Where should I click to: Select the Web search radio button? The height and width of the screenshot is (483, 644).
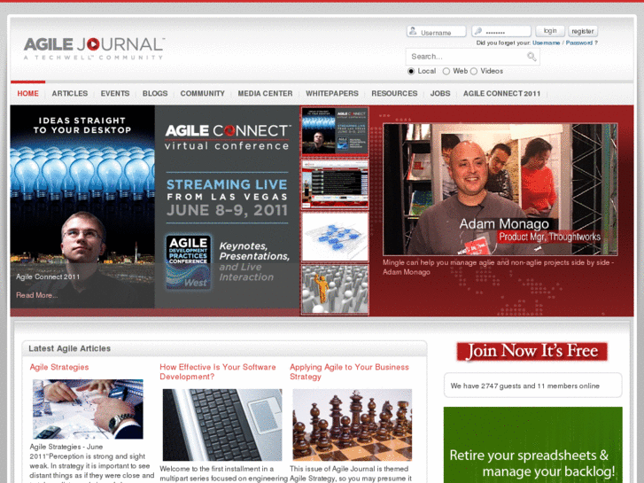click(446, 71)
